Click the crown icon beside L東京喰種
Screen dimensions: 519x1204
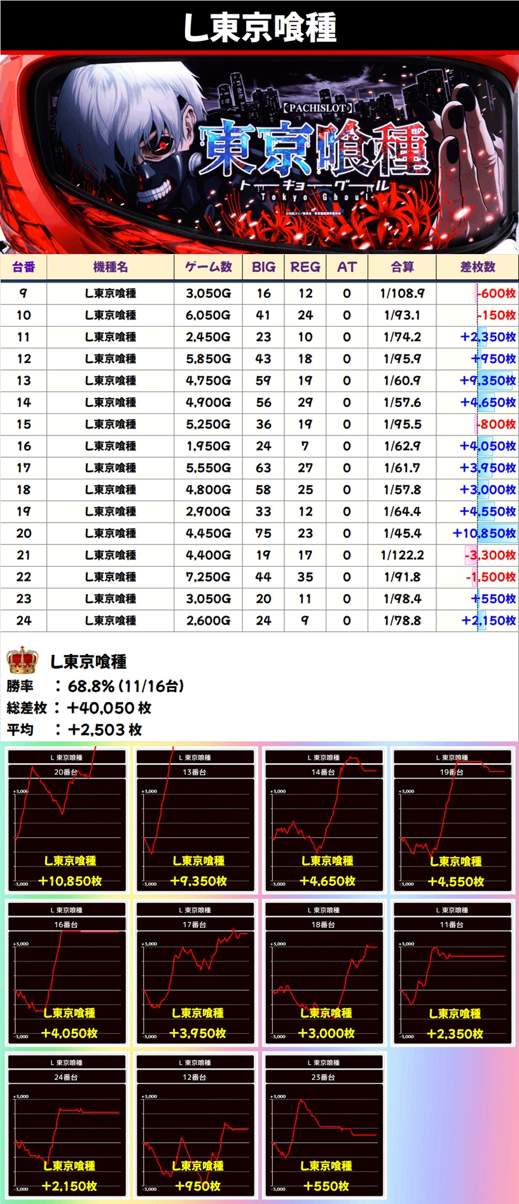click(x=22, y=660)
